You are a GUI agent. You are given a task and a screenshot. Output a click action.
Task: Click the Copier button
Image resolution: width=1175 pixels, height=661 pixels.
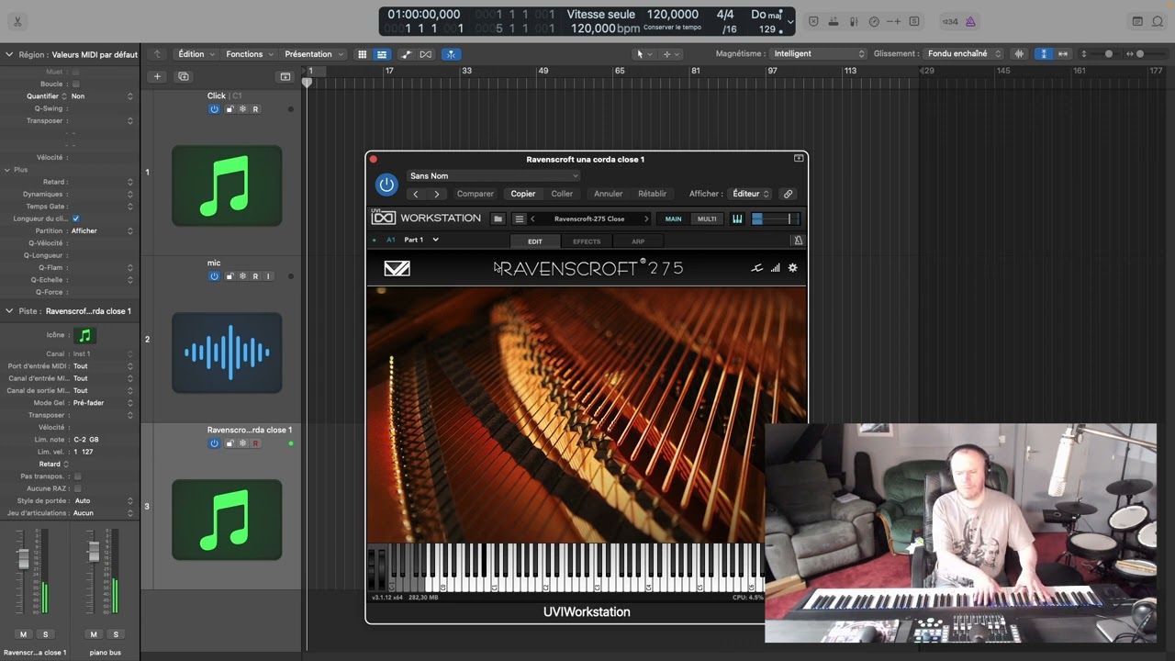coord(523,194)
